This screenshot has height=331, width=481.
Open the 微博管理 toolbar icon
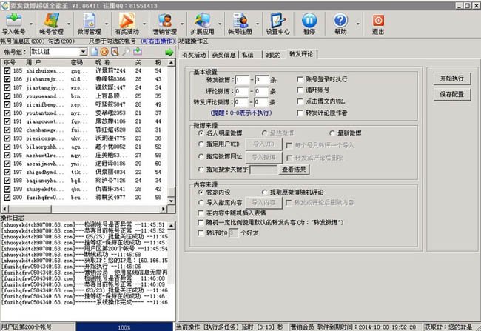(x=90, y=24)
